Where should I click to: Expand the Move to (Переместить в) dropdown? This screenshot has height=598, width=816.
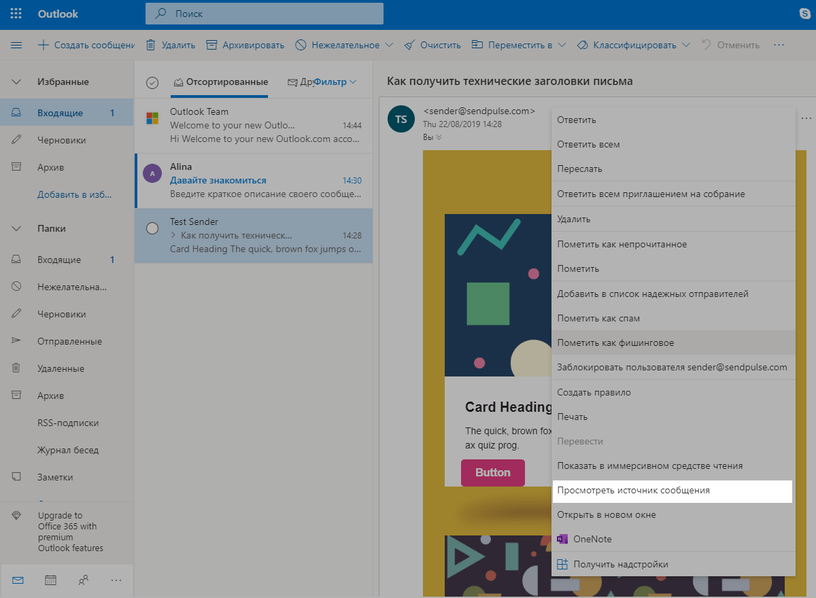pyautogui.click(x=562, y=45)
